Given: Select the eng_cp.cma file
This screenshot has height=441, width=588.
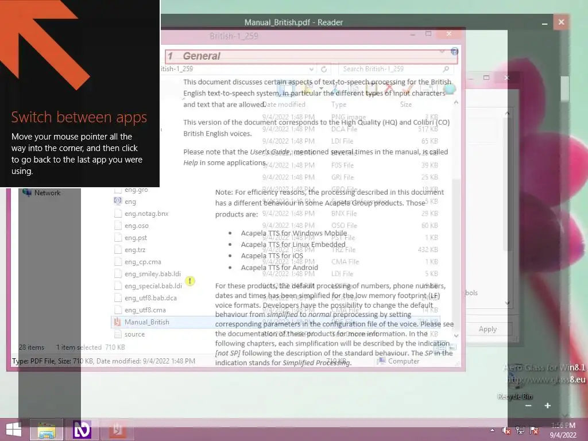Looking at the screenshot, I should tap(143, 262).
